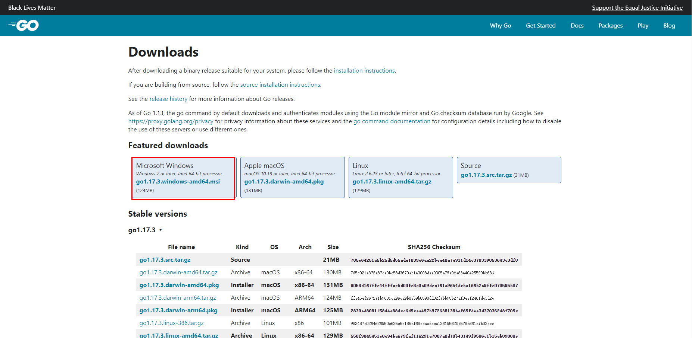Click go1.17.3.linux-386.tar.gz in the table

click(172, 323)
